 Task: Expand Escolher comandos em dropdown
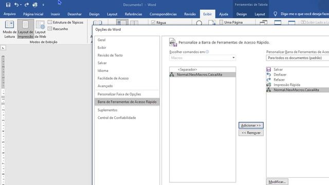tap(233, 58)
